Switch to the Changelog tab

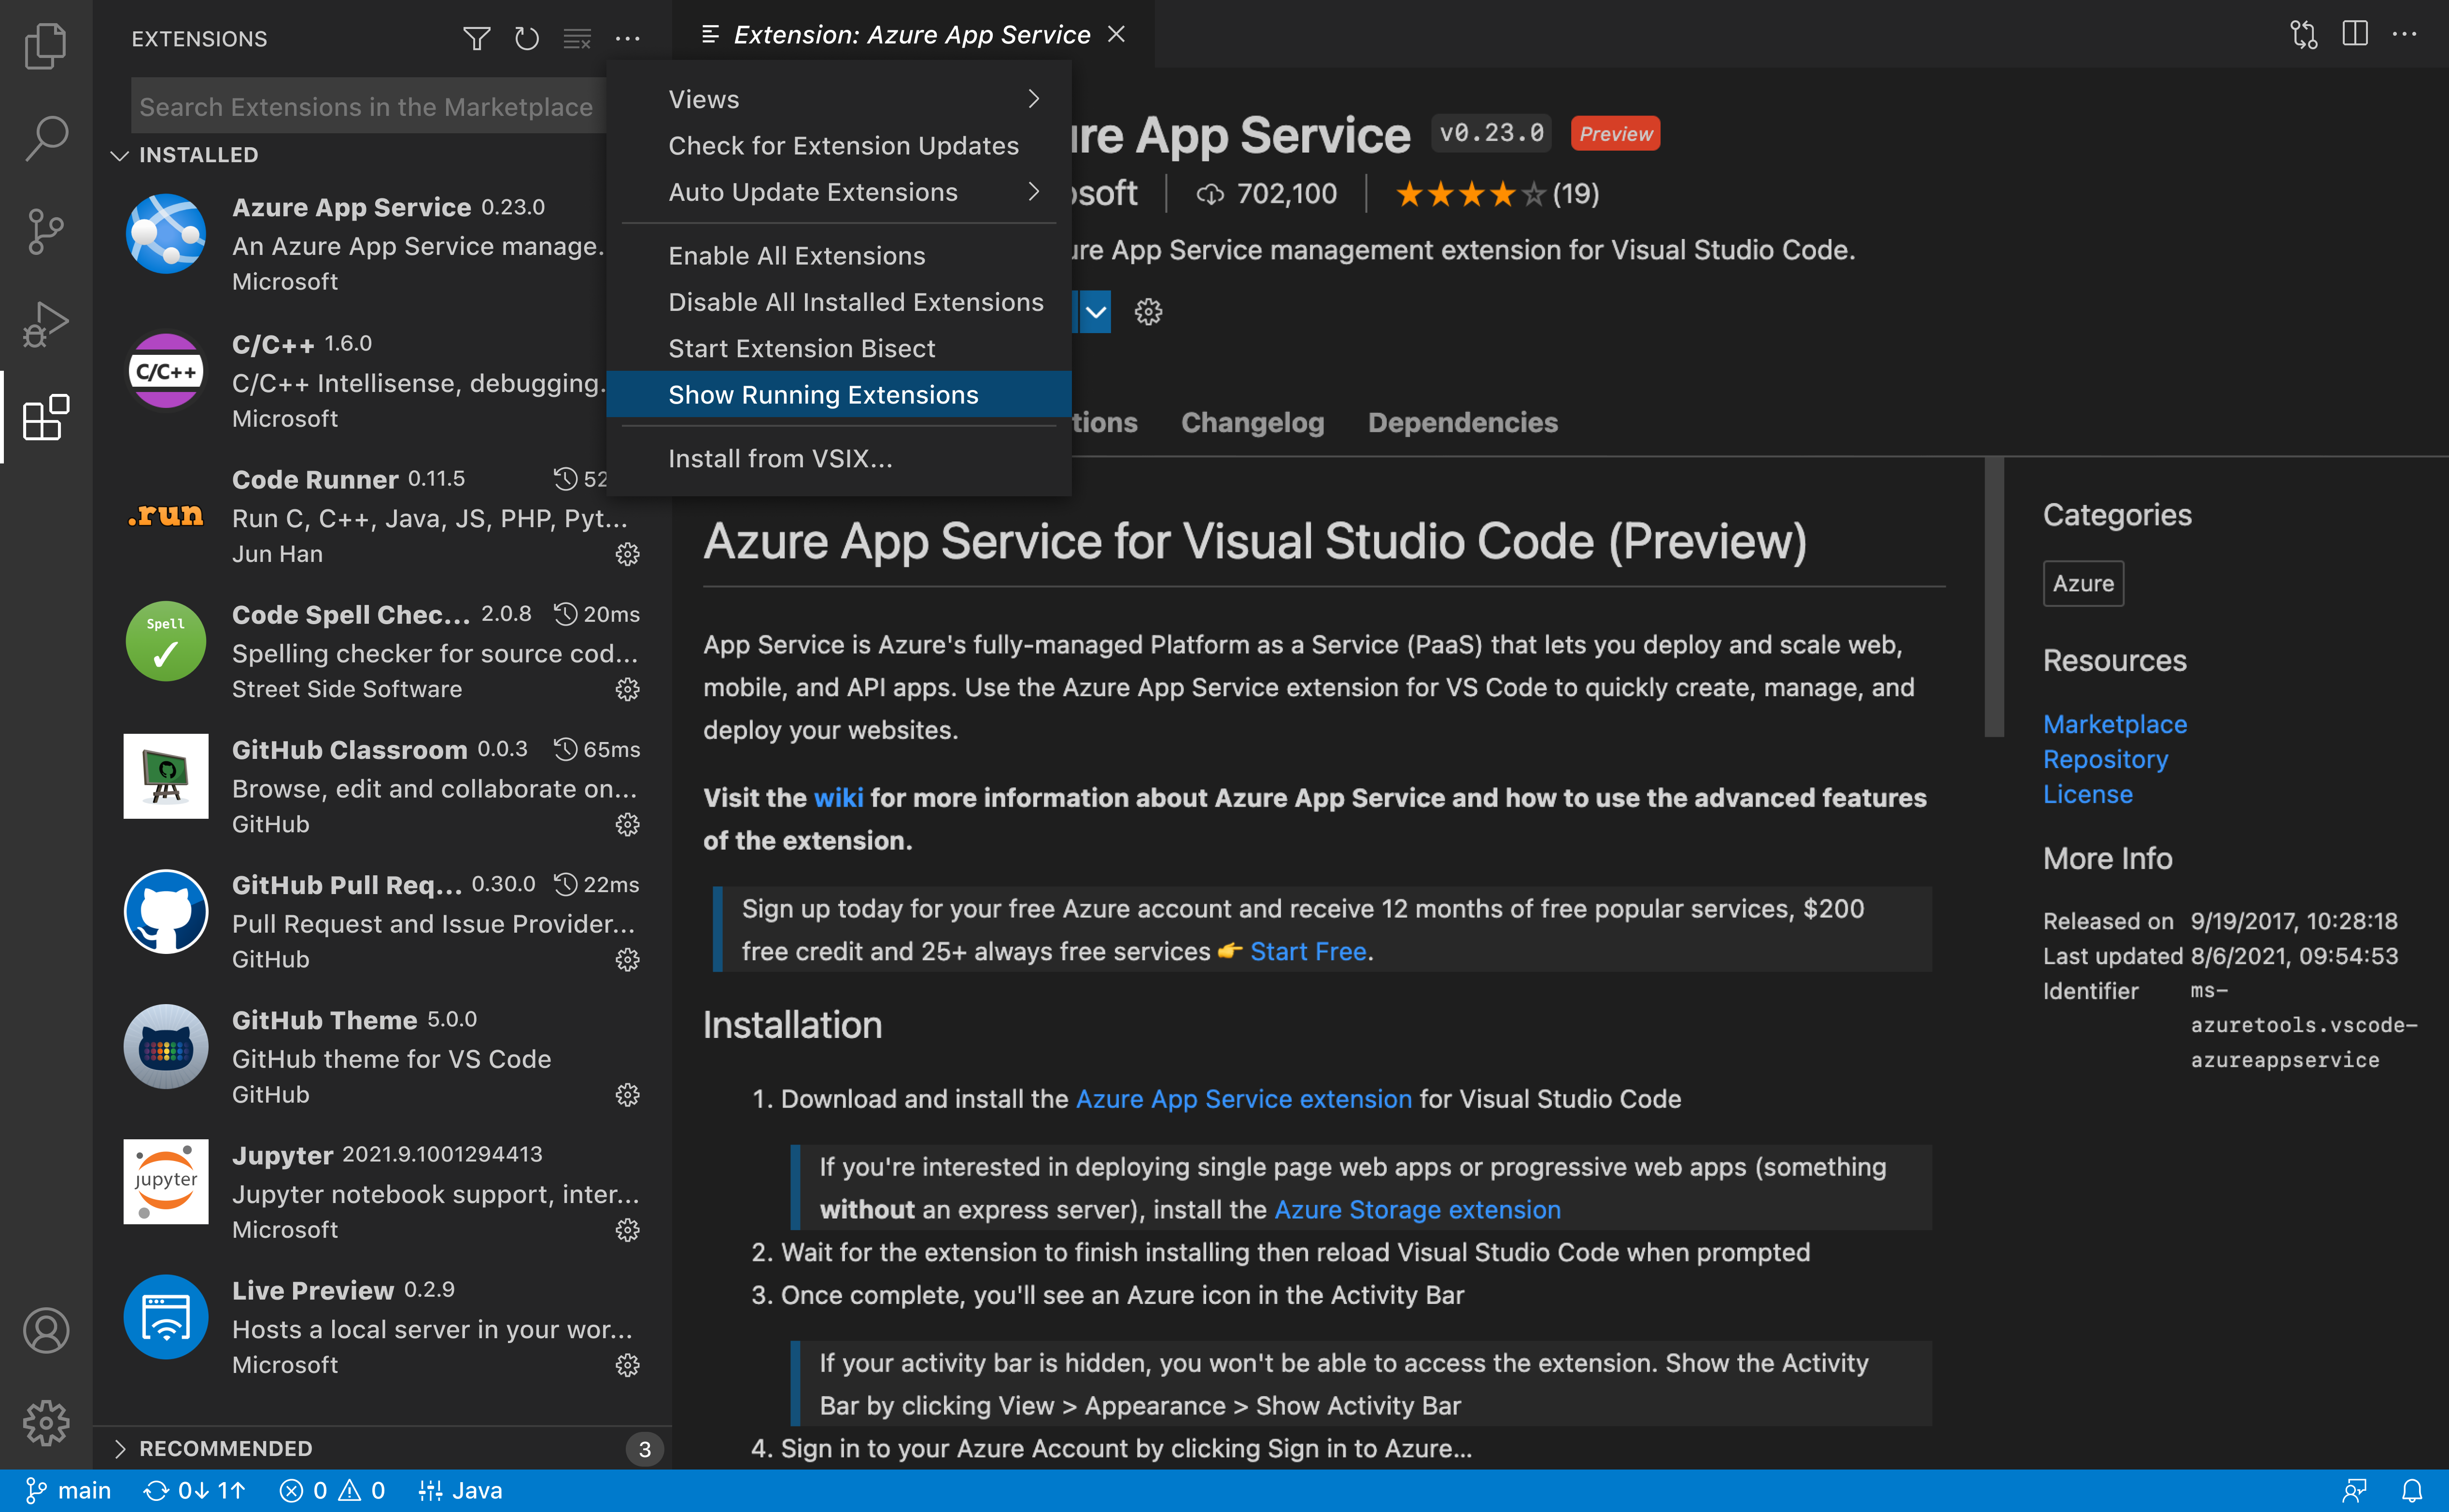pyautogui.click(x=1251, y=422)
